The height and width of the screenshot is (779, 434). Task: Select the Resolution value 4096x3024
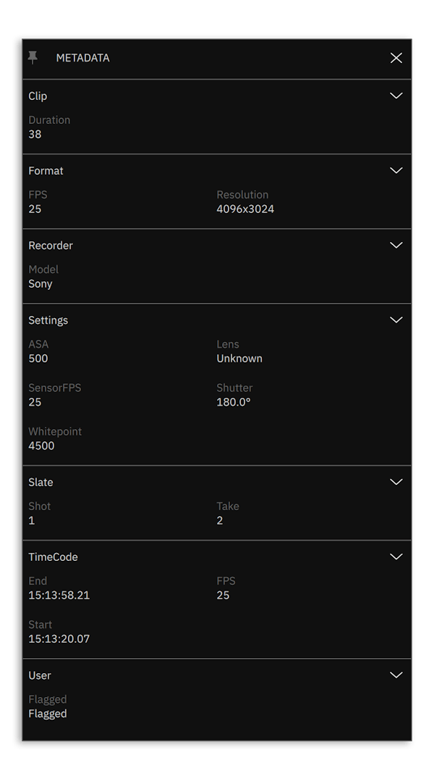(x=245, y=209)
